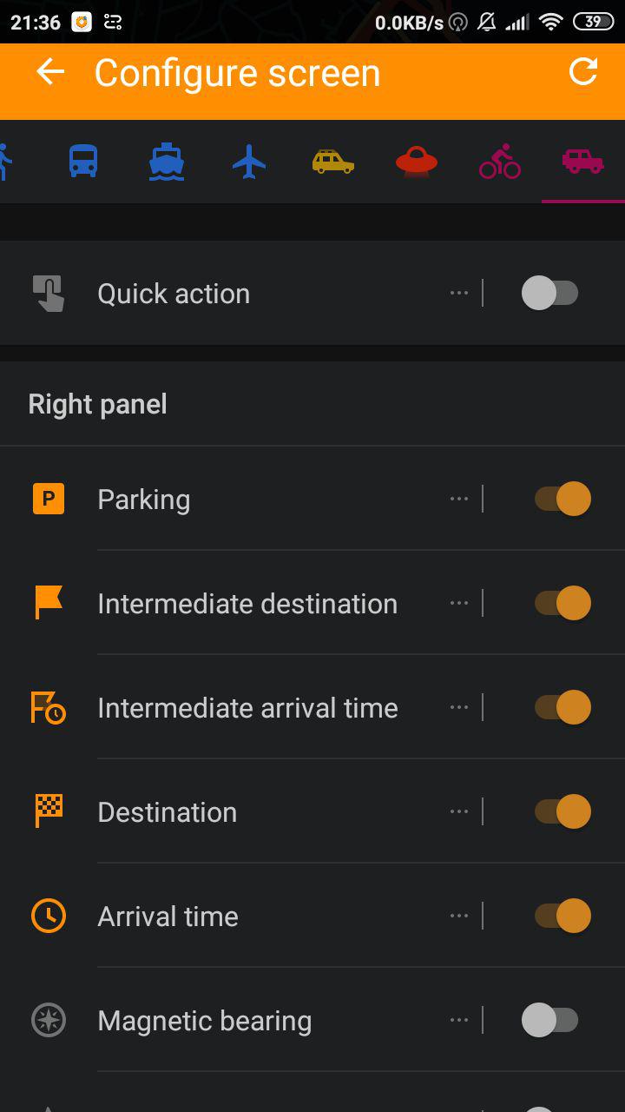Screen dimensions: 625x1112
Task: Reset configuration with the refresh icon
Action: point(583,72)
